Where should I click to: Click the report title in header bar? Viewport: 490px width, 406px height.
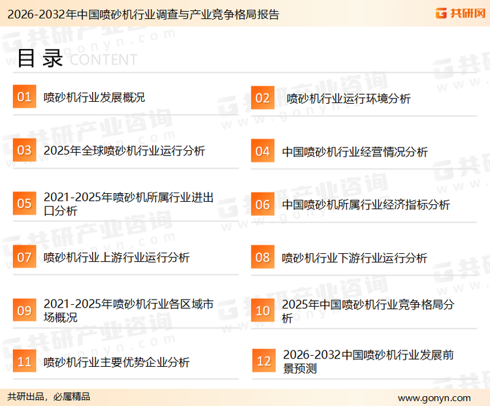pyautogui.click(x=140, y=14)
